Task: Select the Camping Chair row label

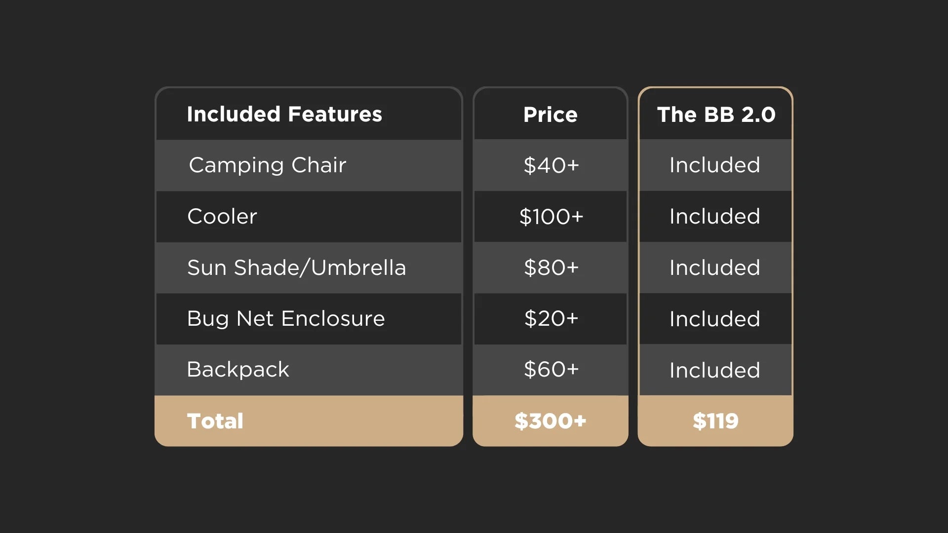Action: point(267,165)
